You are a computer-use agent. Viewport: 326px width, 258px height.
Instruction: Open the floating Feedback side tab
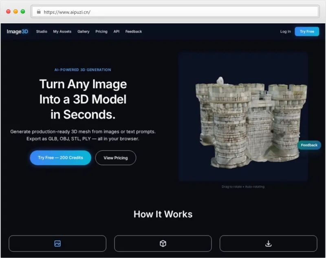(x=309, y=145)
